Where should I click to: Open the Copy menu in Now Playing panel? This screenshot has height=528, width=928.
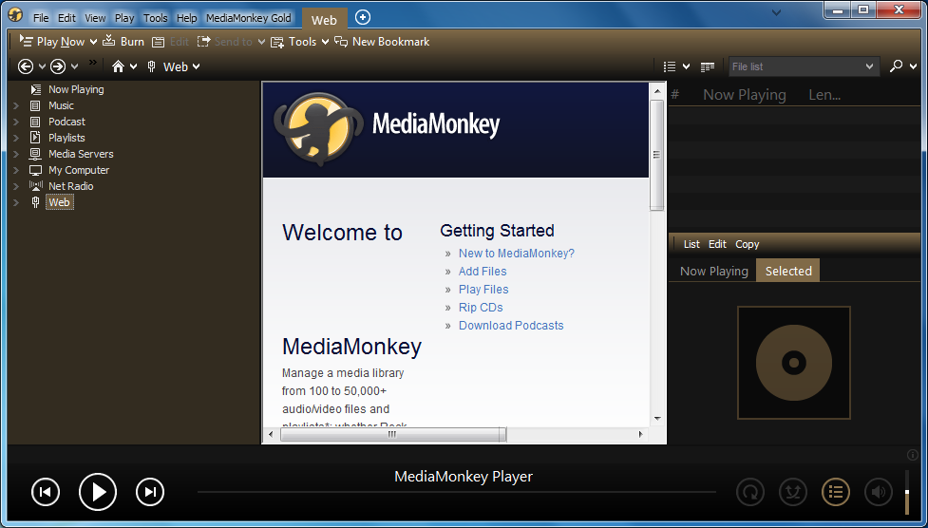pyautogui.click(x=747, y=244)
